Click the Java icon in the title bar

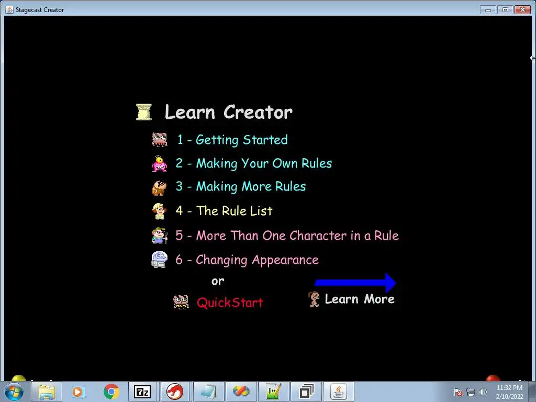9,9
